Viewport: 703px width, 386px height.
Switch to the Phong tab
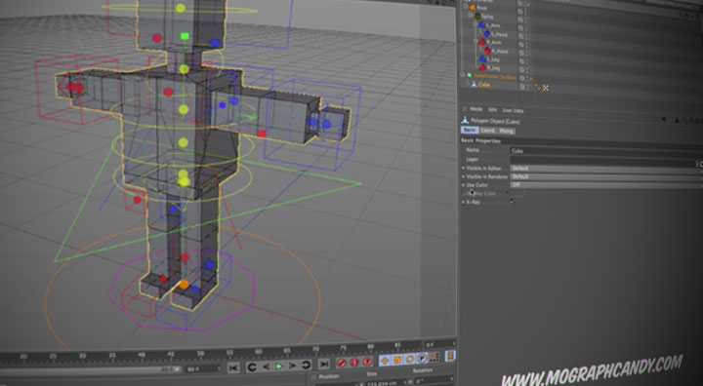click(x=507, y=132)
